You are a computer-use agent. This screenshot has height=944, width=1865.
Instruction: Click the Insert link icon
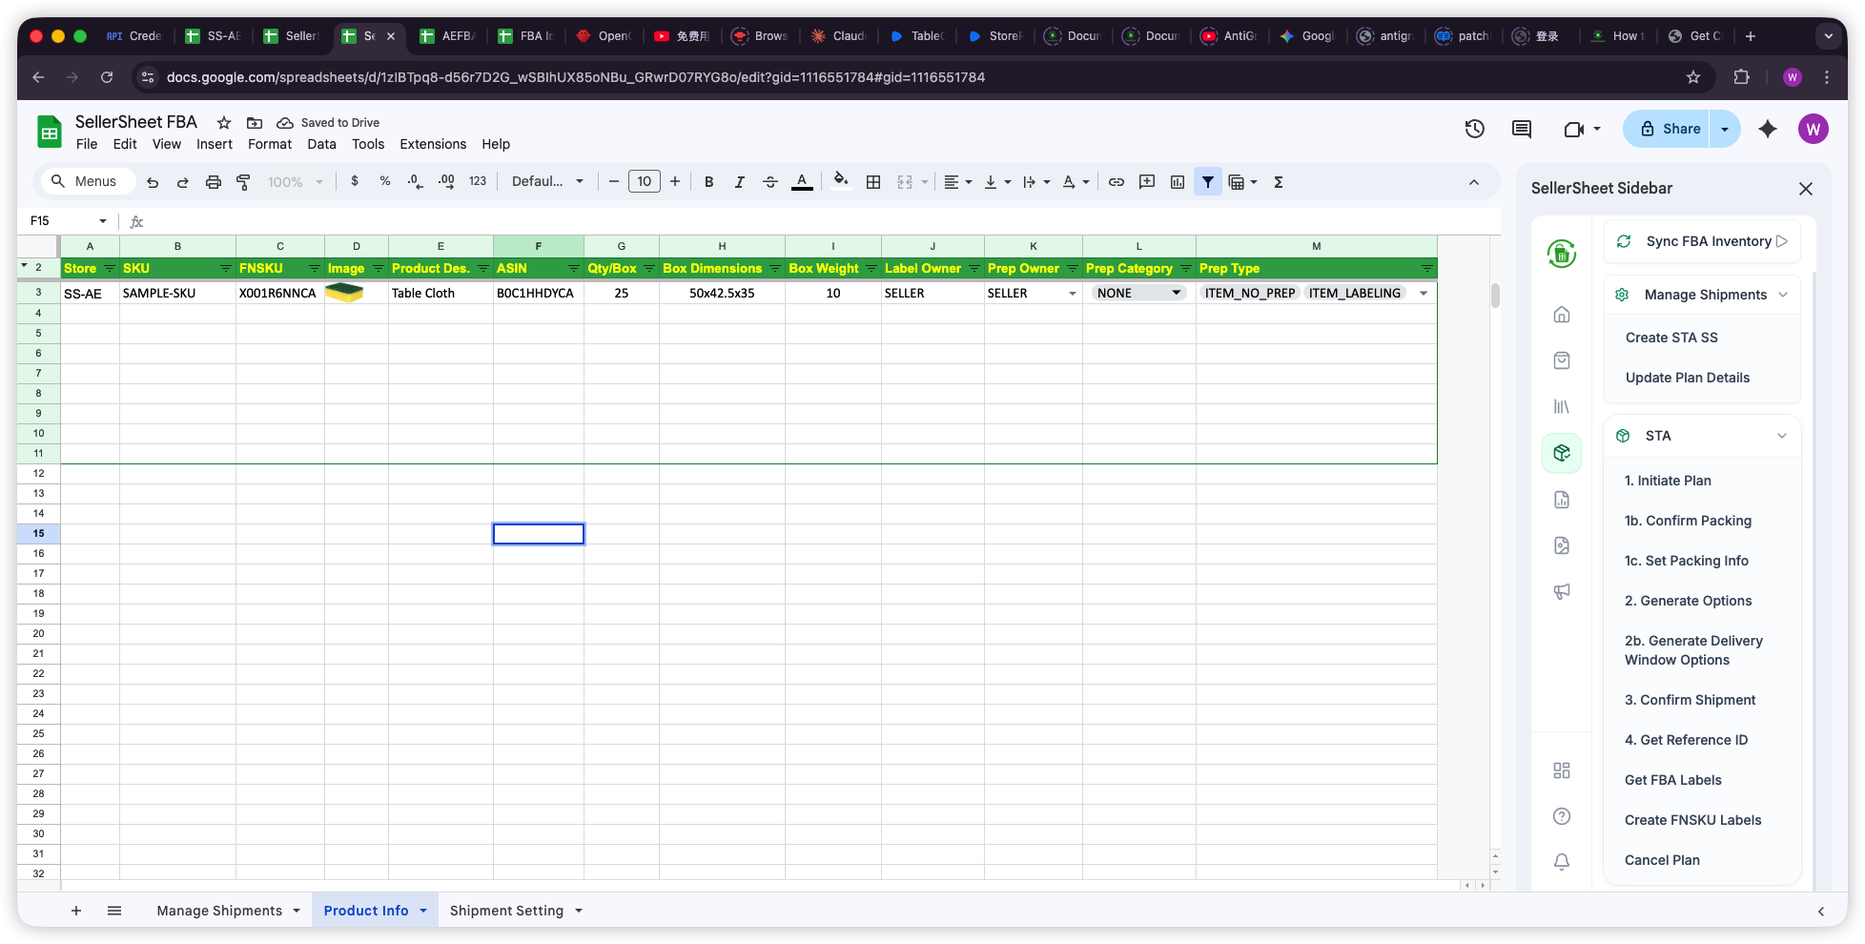click(x=1116, y=182)
